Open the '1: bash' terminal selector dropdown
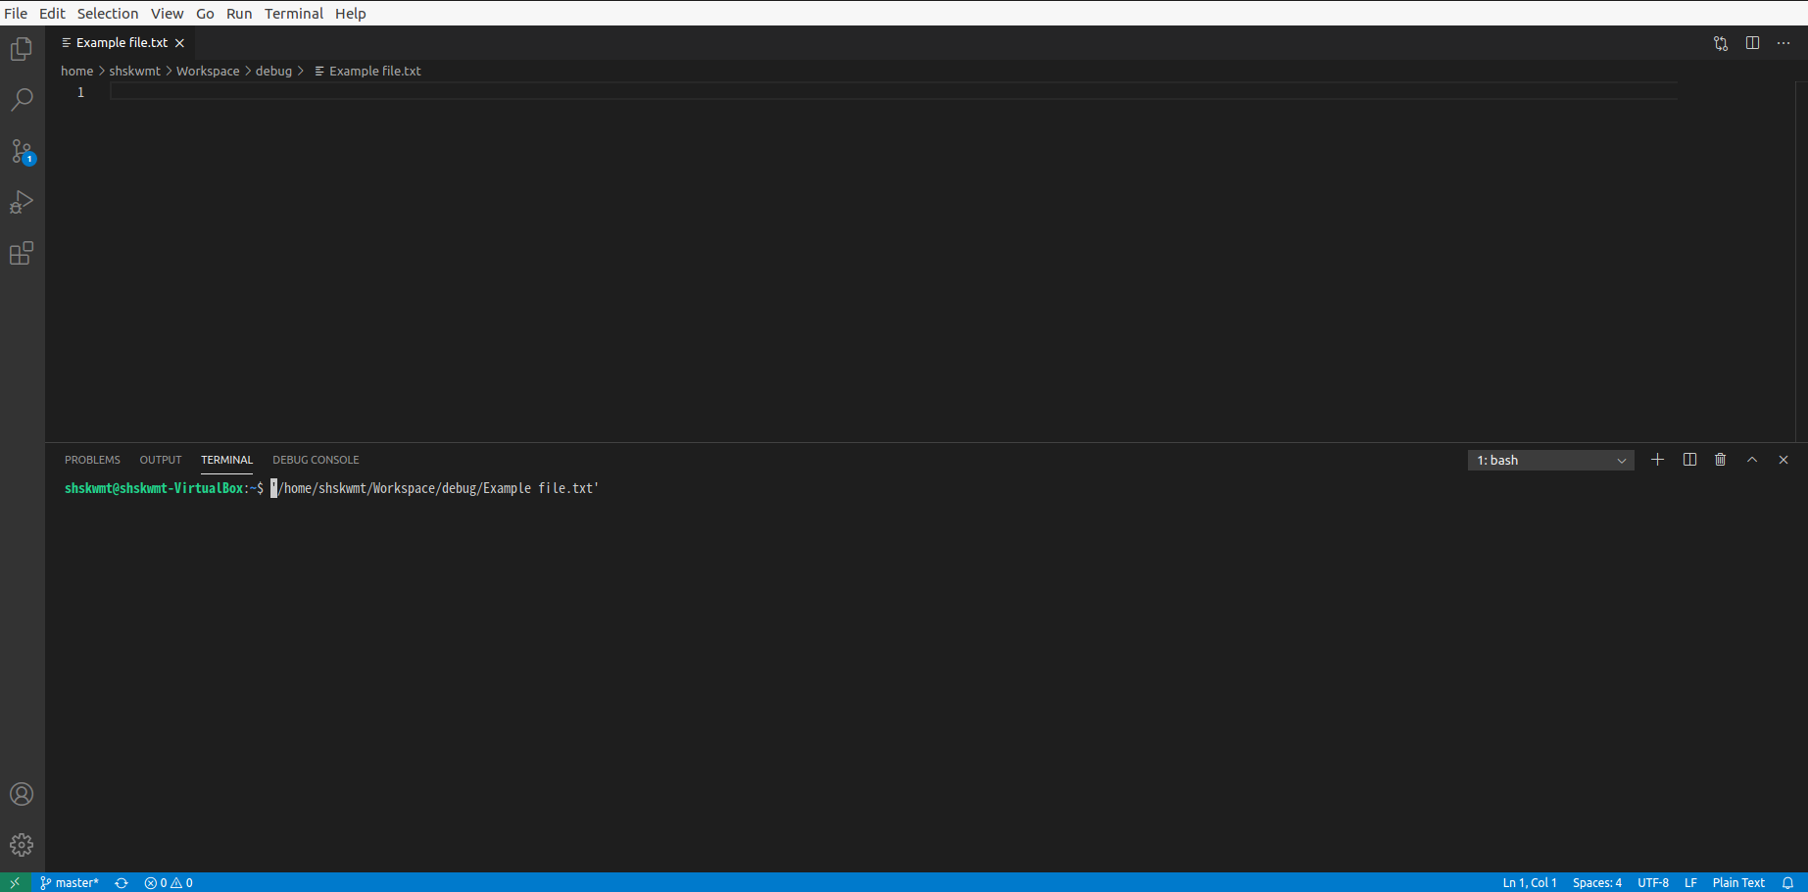The height and width of the screenshot is (892, 1808). [1550, 460]
